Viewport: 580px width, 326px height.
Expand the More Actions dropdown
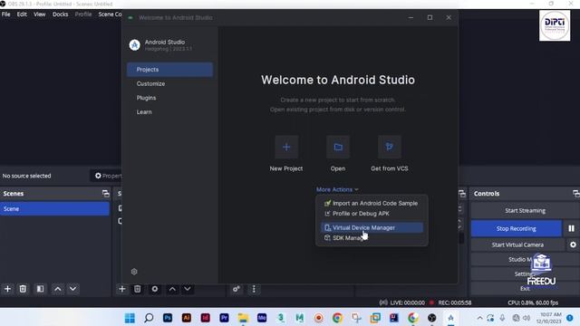[x=337, y=189]
